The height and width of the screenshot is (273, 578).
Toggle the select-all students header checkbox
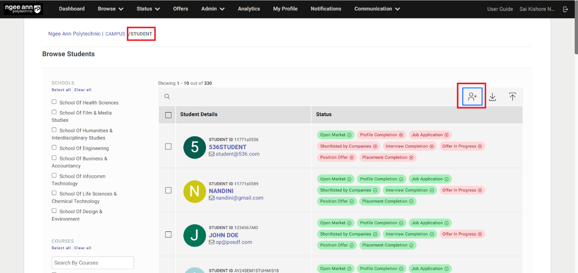168,115
